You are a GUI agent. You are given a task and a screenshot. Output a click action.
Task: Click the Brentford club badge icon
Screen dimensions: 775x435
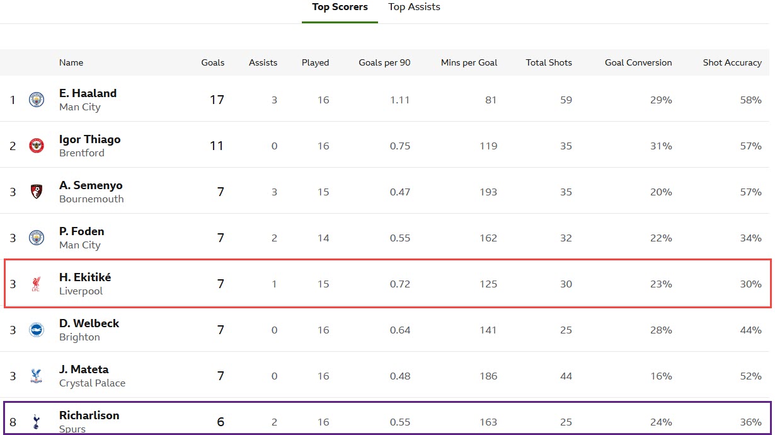tap(37, 146)
